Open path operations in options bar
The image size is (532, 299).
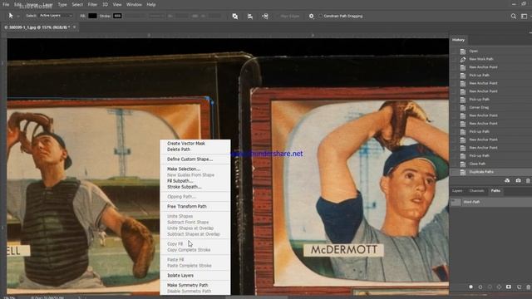pos(234,16)
